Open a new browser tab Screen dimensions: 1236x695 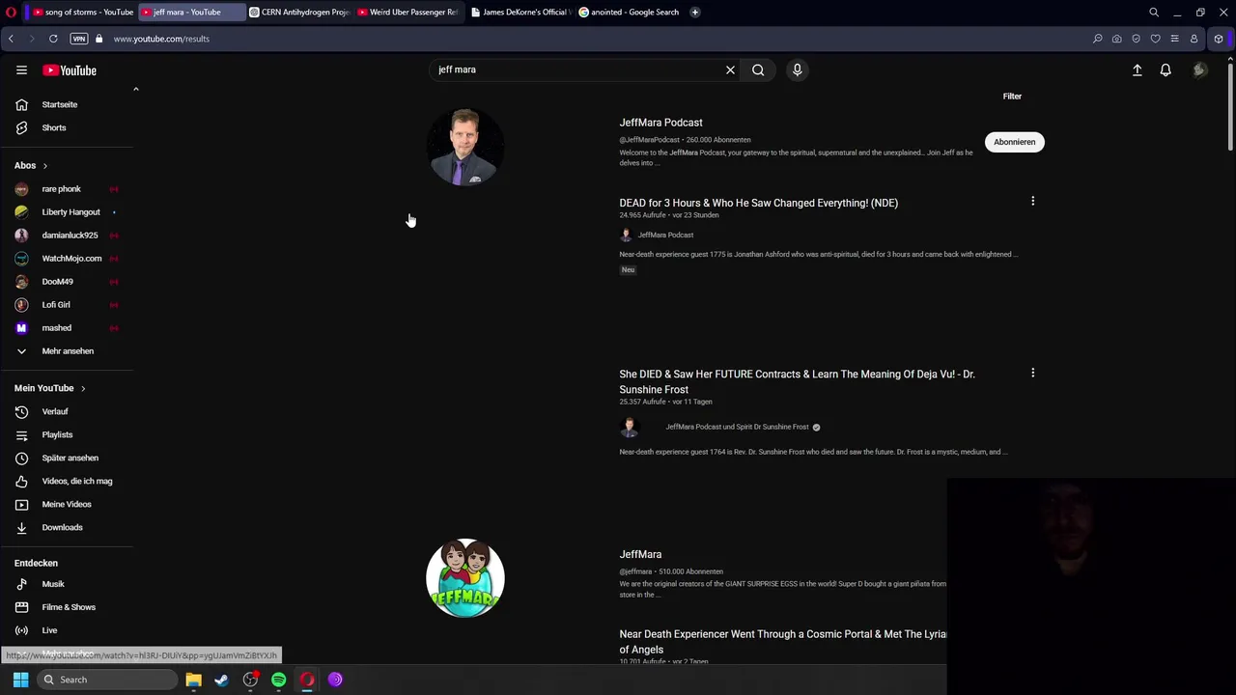pos(694,13)
